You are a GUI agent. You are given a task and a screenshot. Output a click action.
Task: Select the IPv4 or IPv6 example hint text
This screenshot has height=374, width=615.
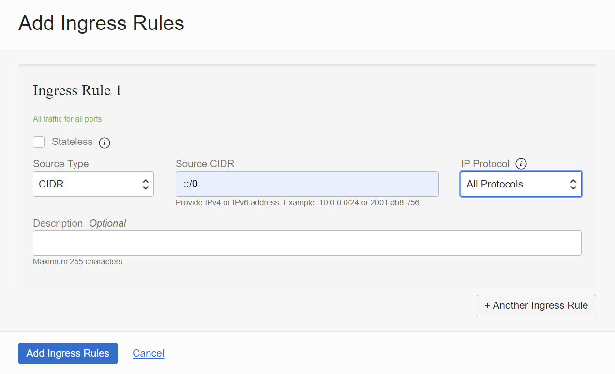pyautogui.click(x=299, y=203)
